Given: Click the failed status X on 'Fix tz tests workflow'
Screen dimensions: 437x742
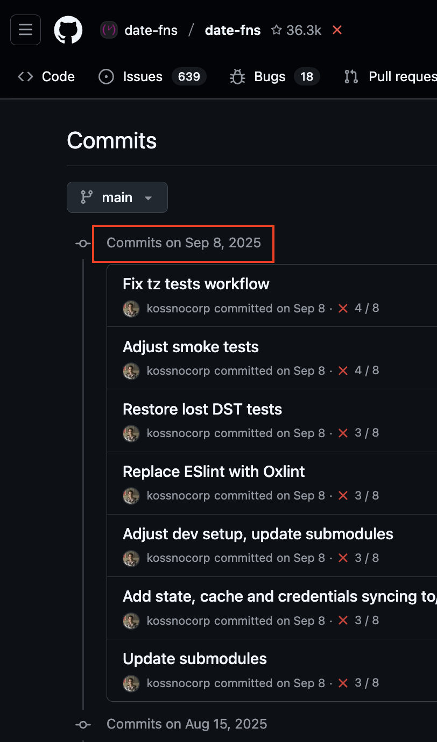Looking at the screenshot, I should click(x=343, y=309).
